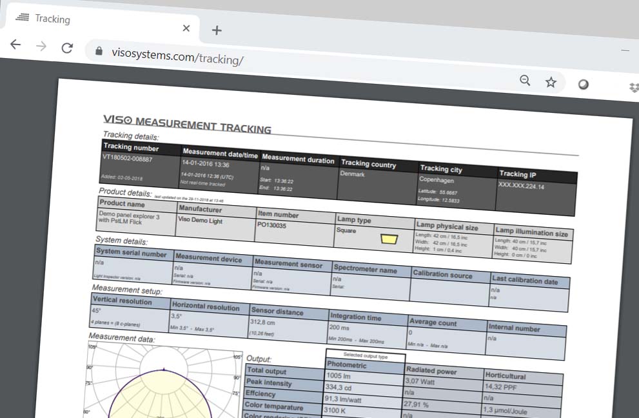Click the Last calibration date header

pos(525,280)
